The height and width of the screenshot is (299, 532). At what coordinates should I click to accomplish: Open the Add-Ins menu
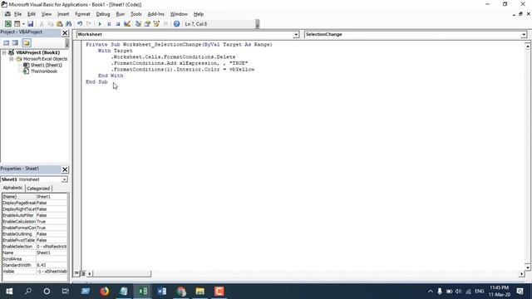[x=155, y=14]
